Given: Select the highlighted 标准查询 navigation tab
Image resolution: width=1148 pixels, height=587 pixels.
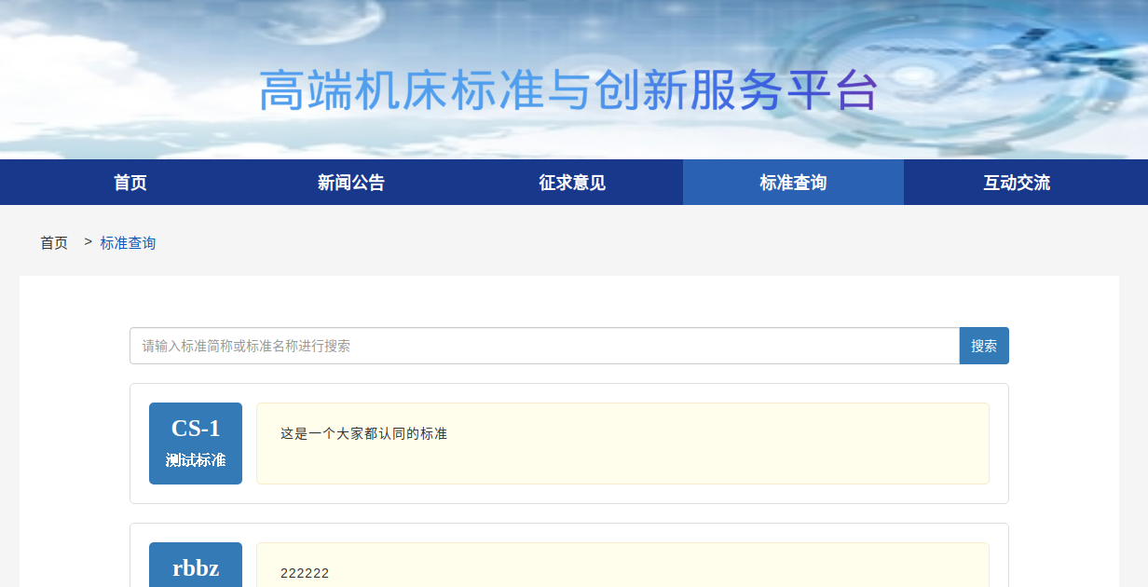Looking at the screenshot, I should pyautogui.click(x=793, y=183).
